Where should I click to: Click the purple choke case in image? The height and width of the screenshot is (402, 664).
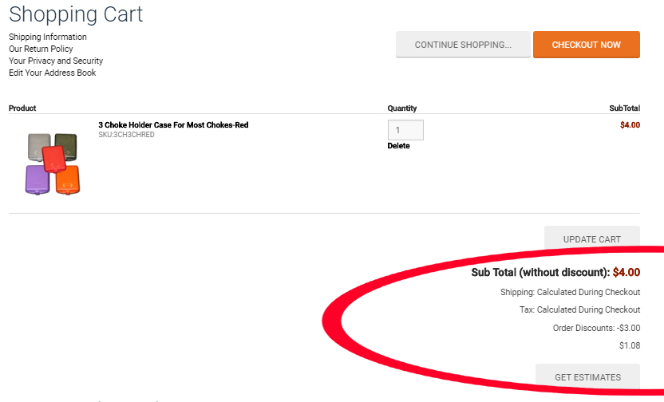tap(38, 179)
